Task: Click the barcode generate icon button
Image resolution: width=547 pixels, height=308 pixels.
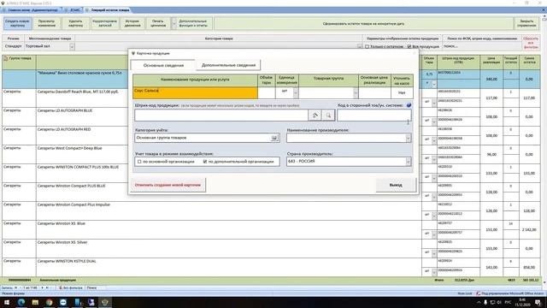Action: point(315,115)
